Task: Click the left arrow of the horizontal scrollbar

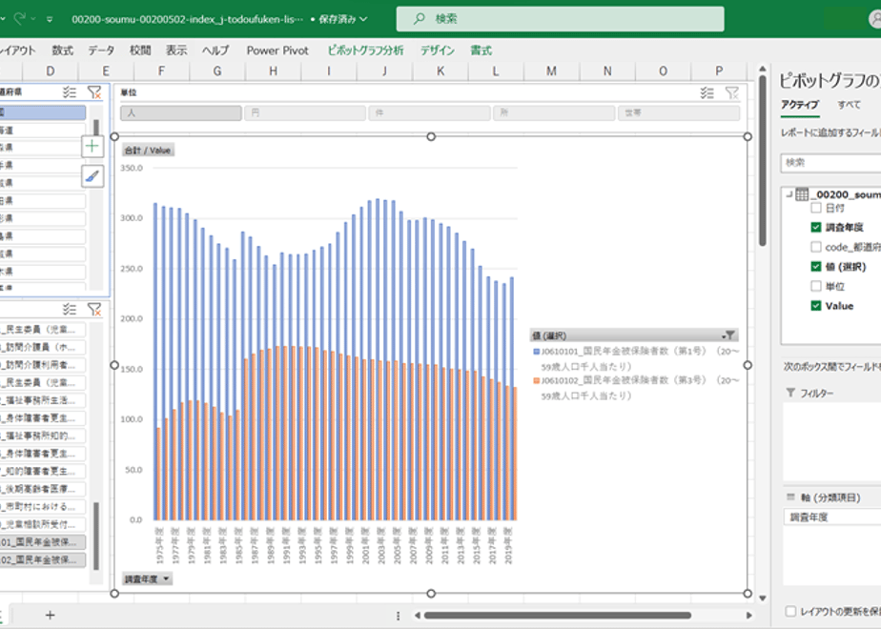Action: click(418, 616)
